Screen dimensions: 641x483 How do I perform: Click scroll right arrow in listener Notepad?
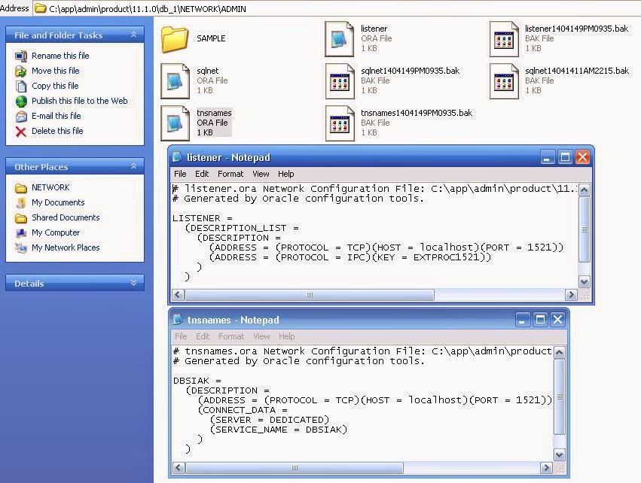[x=571, y=294]
